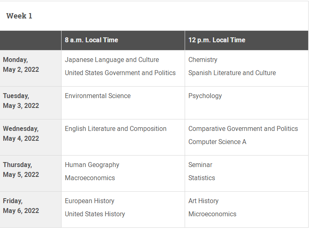
Task: Click the Human Geography entry
Action: 92,165
